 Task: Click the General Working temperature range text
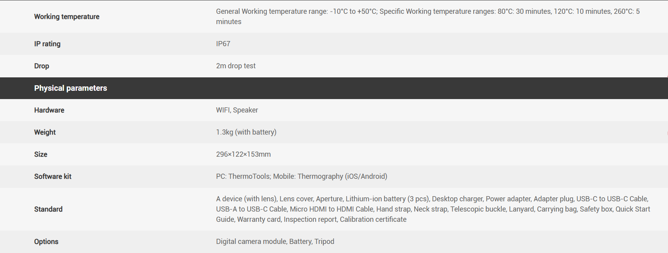[271, 11]
